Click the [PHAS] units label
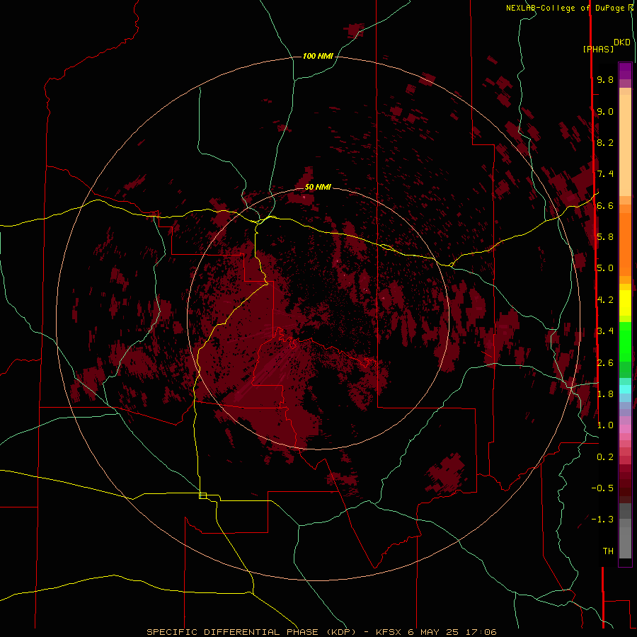Image resolution: width=637 pixels, height=637 pixels. [x=598, y=49]
